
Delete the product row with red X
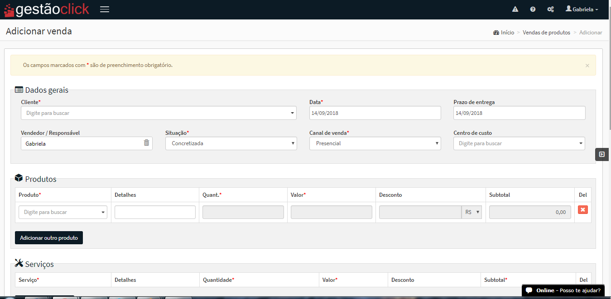point(583,210)
